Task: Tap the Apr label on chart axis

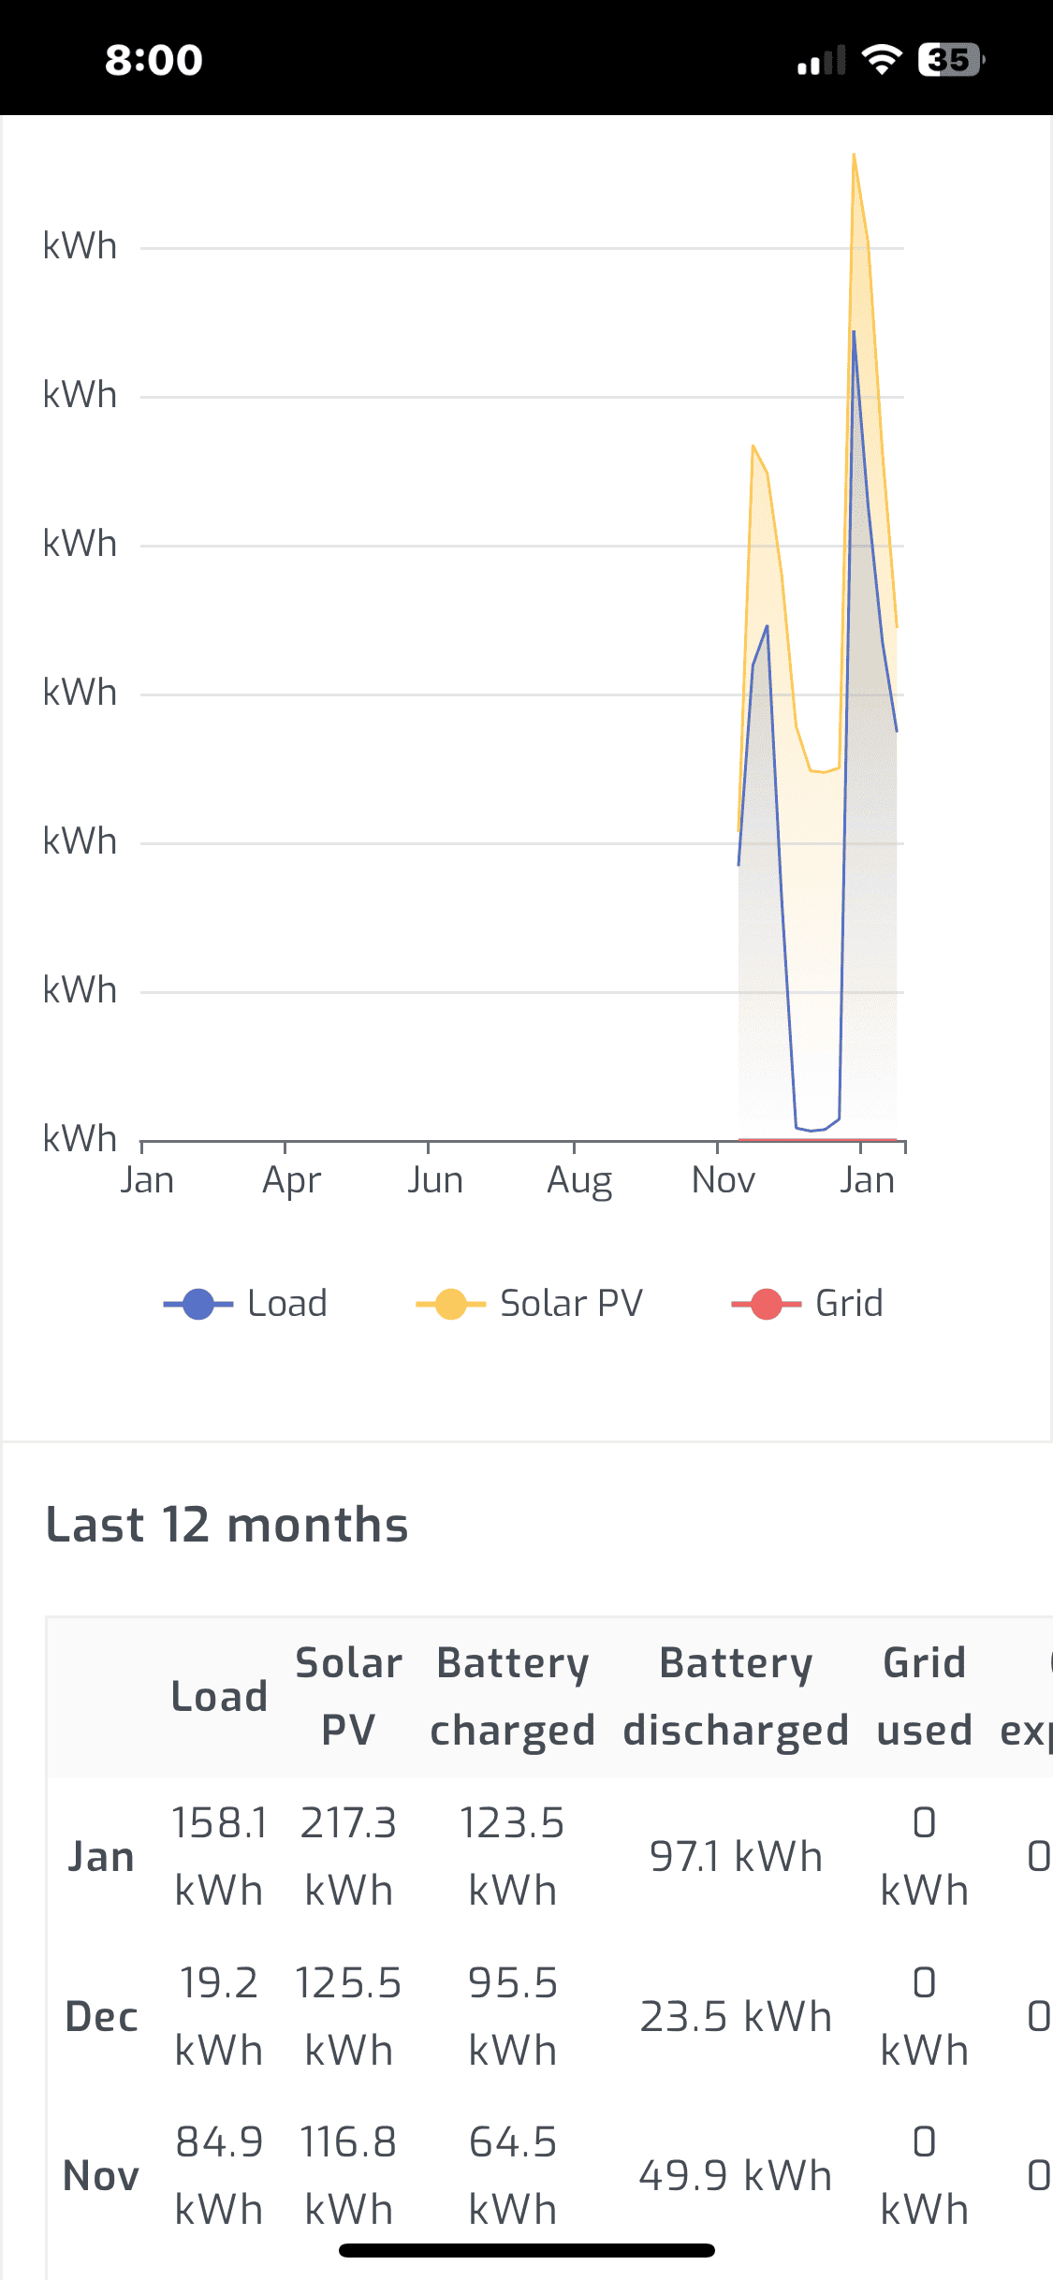Action: click(x=291, y=1180)
